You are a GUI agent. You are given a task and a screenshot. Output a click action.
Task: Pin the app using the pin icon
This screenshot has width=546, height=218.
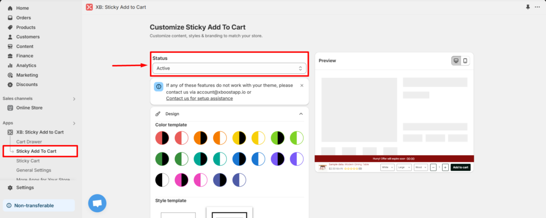tap(528, 7)
